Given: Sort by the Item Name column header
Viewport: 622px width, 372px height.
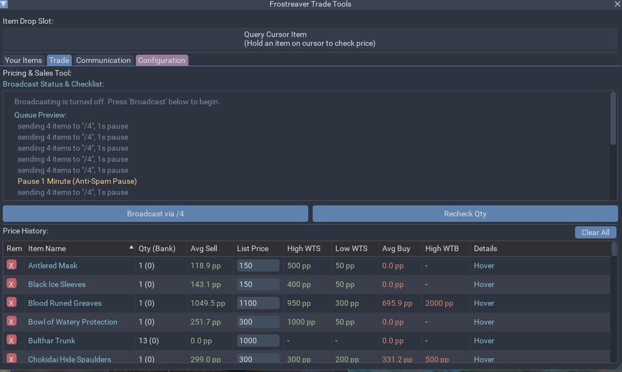Looking at the screenshot, I should coord(80,248).
